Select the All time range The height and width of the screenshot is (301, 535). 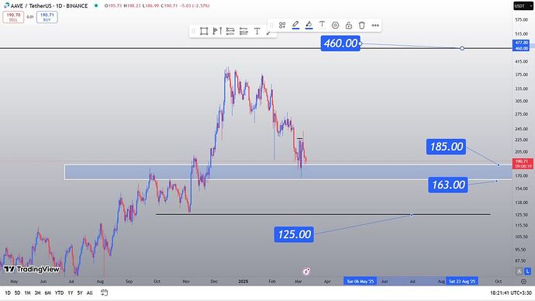[x=89, y=292]
